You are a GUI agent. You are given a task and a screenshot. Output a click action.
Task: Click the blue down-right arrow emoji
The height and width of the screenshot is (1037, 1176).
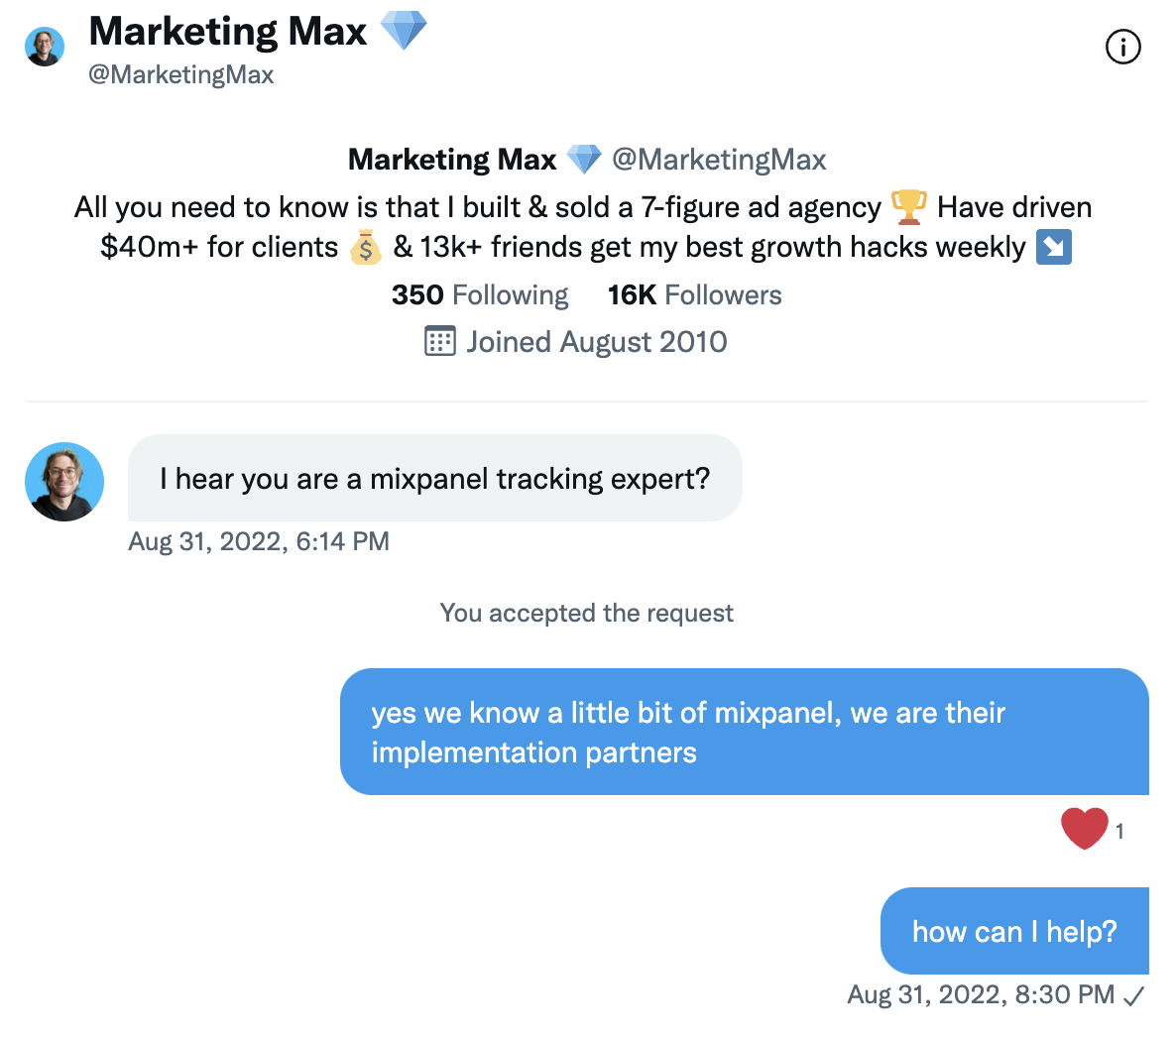[1053, 248]
